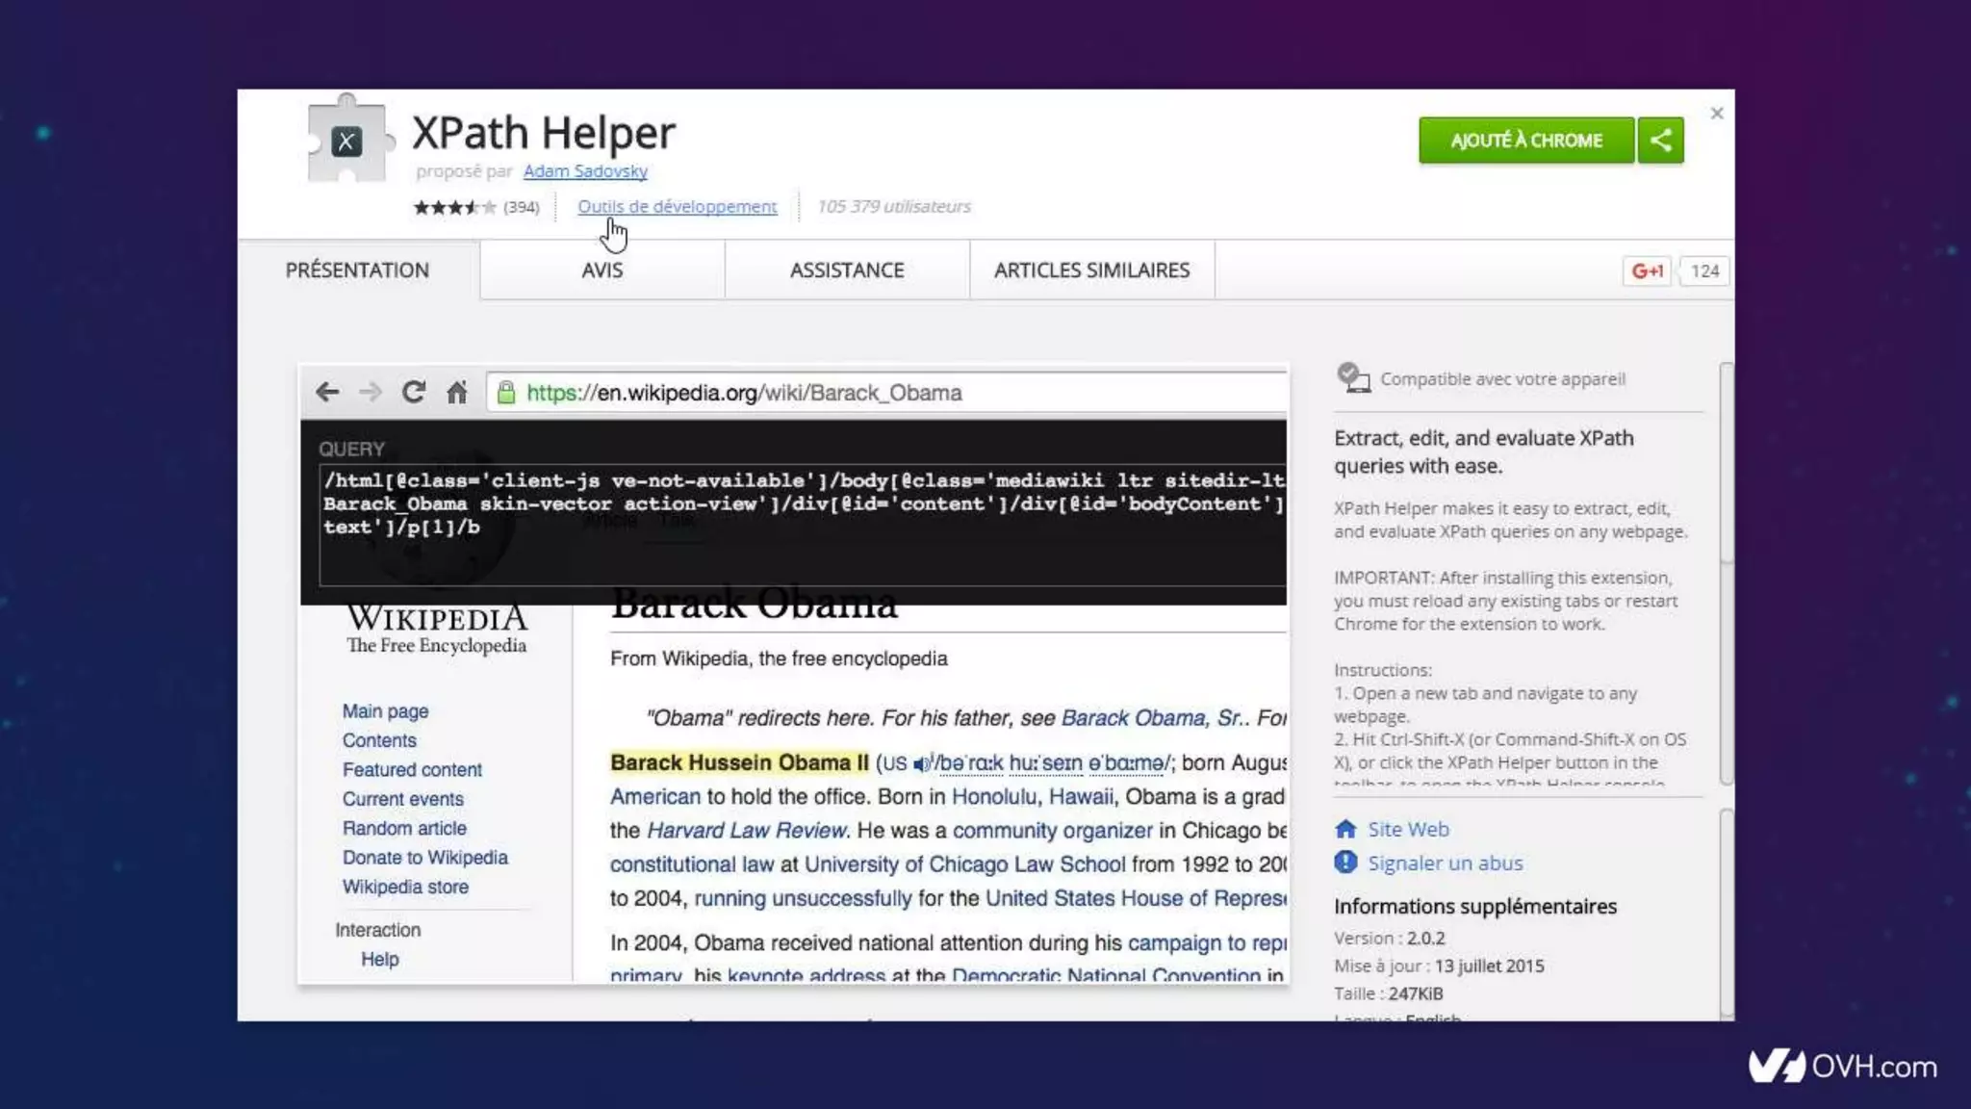This screenshot has height=1109, width=1971.
Task: Click the green share icon button
Action: pyautogui.click(x=1660, y=141)
